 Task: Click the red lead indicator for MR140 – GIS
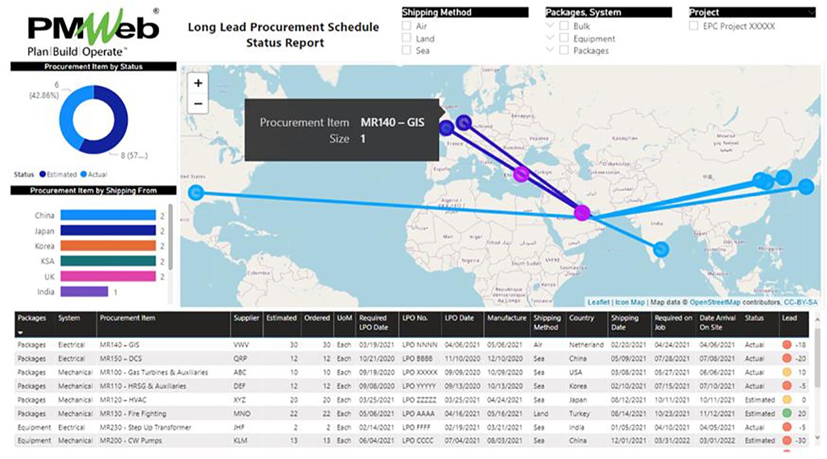click(x=787, y=345)
